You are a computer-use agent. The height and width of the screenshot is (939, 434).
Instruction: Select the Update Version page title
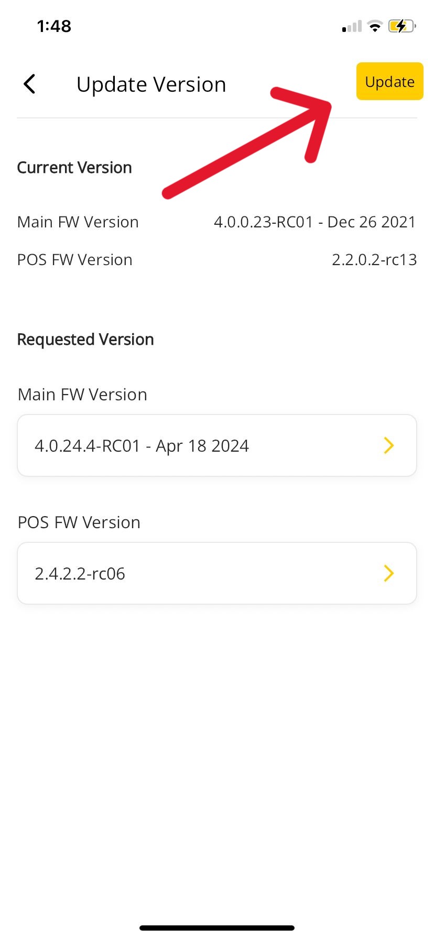(x=151, y=84)
